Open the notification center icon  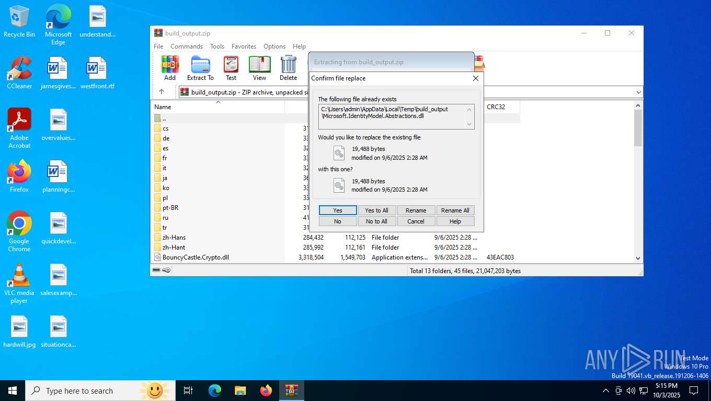[694, 391]
